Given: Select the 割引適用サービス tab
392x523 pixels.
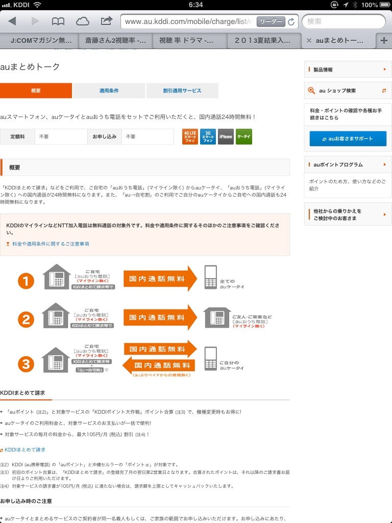Looking at the screenshot, I should [182, 91].
